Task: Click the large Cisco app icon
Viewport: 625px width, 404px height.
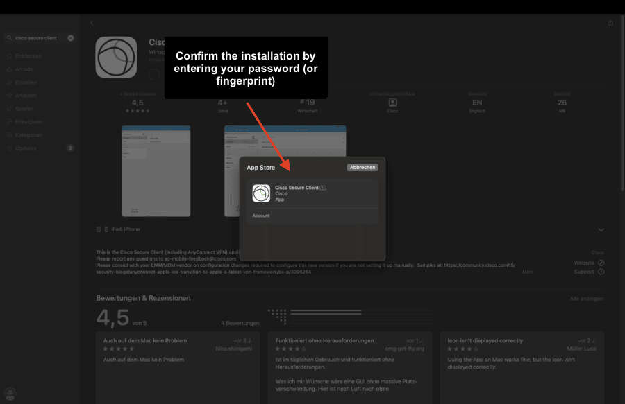Action: tap(117, 58)
